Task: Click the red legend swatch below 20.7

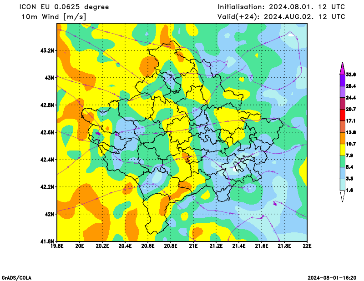Action: click(343, 115)
